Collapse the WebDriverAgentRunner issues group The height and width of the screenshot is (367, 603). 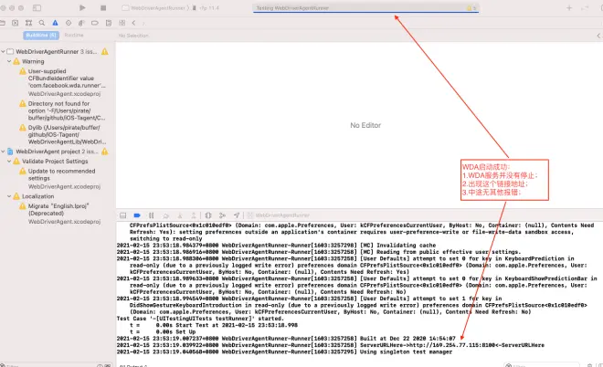(3, 51)
